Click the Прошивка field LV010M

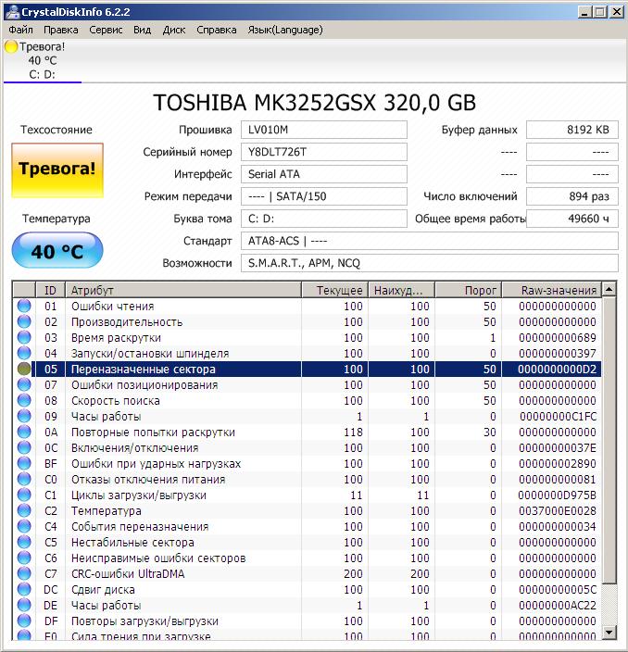(324, 130)
